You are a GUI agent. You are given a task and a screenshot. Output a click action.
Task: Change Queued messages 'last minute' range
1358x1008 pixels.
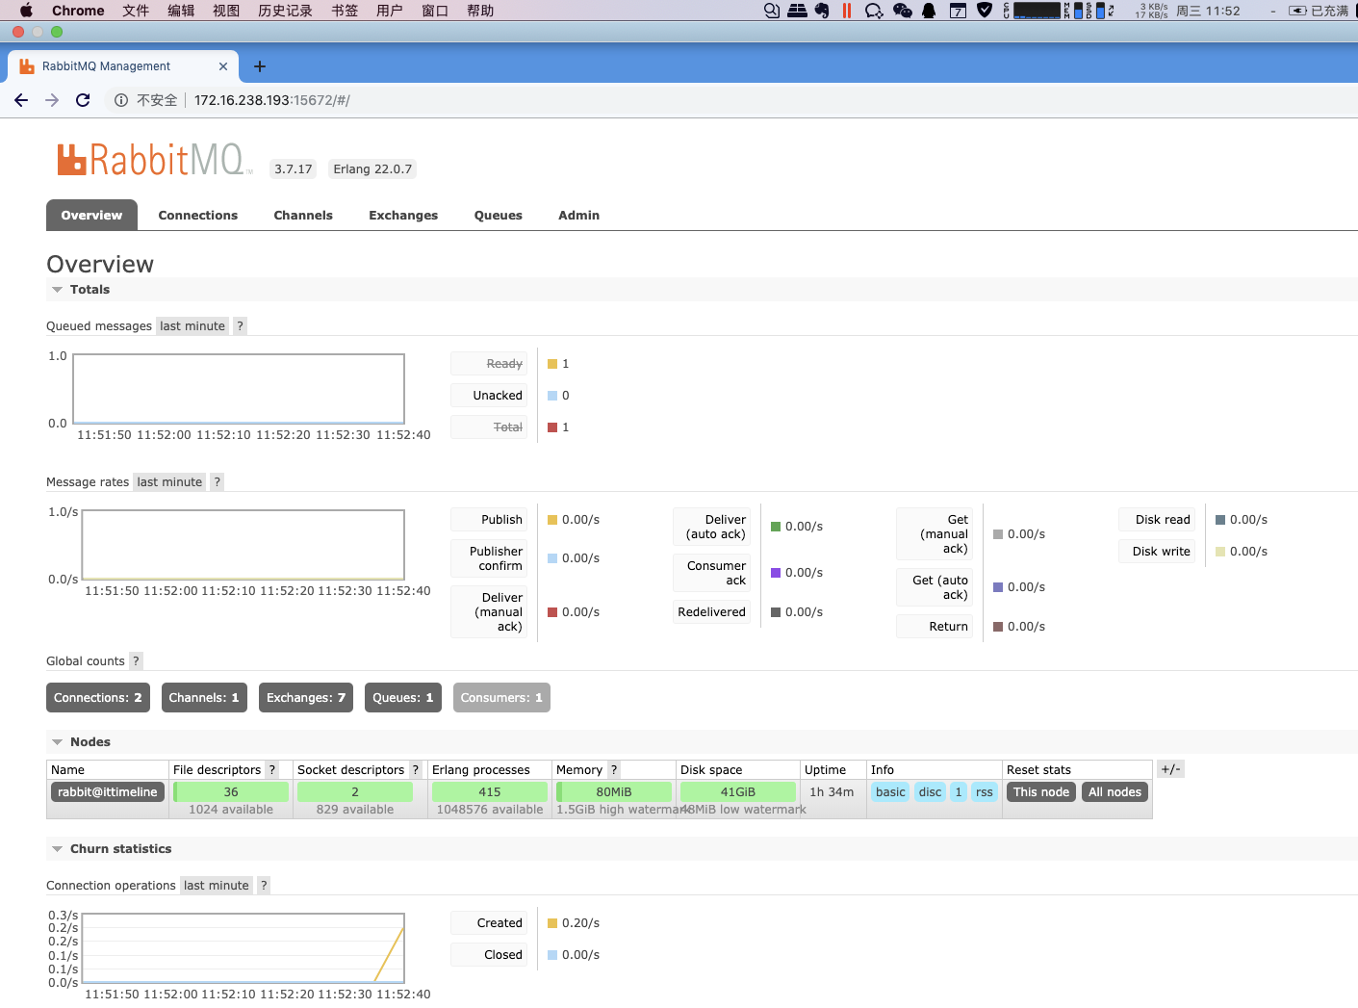tap(192, 326)
